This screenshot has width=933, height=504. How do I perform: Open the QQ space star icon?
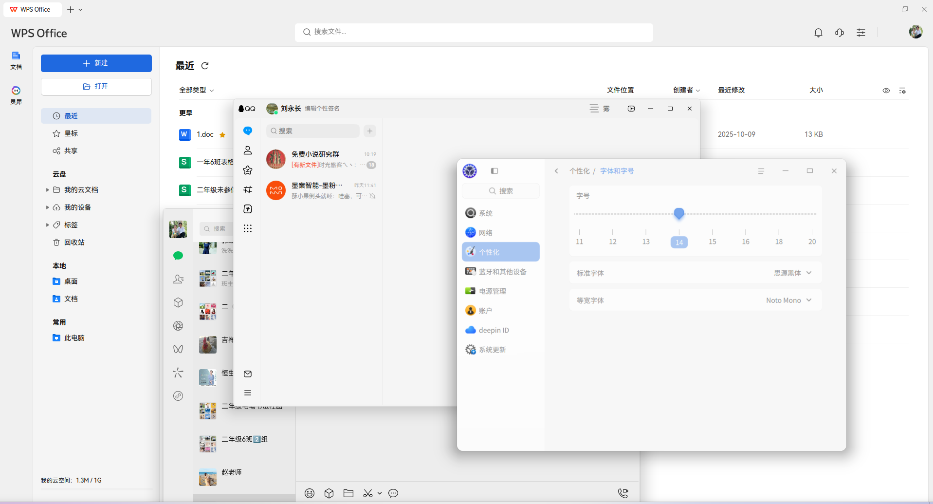tap(248, 169)
